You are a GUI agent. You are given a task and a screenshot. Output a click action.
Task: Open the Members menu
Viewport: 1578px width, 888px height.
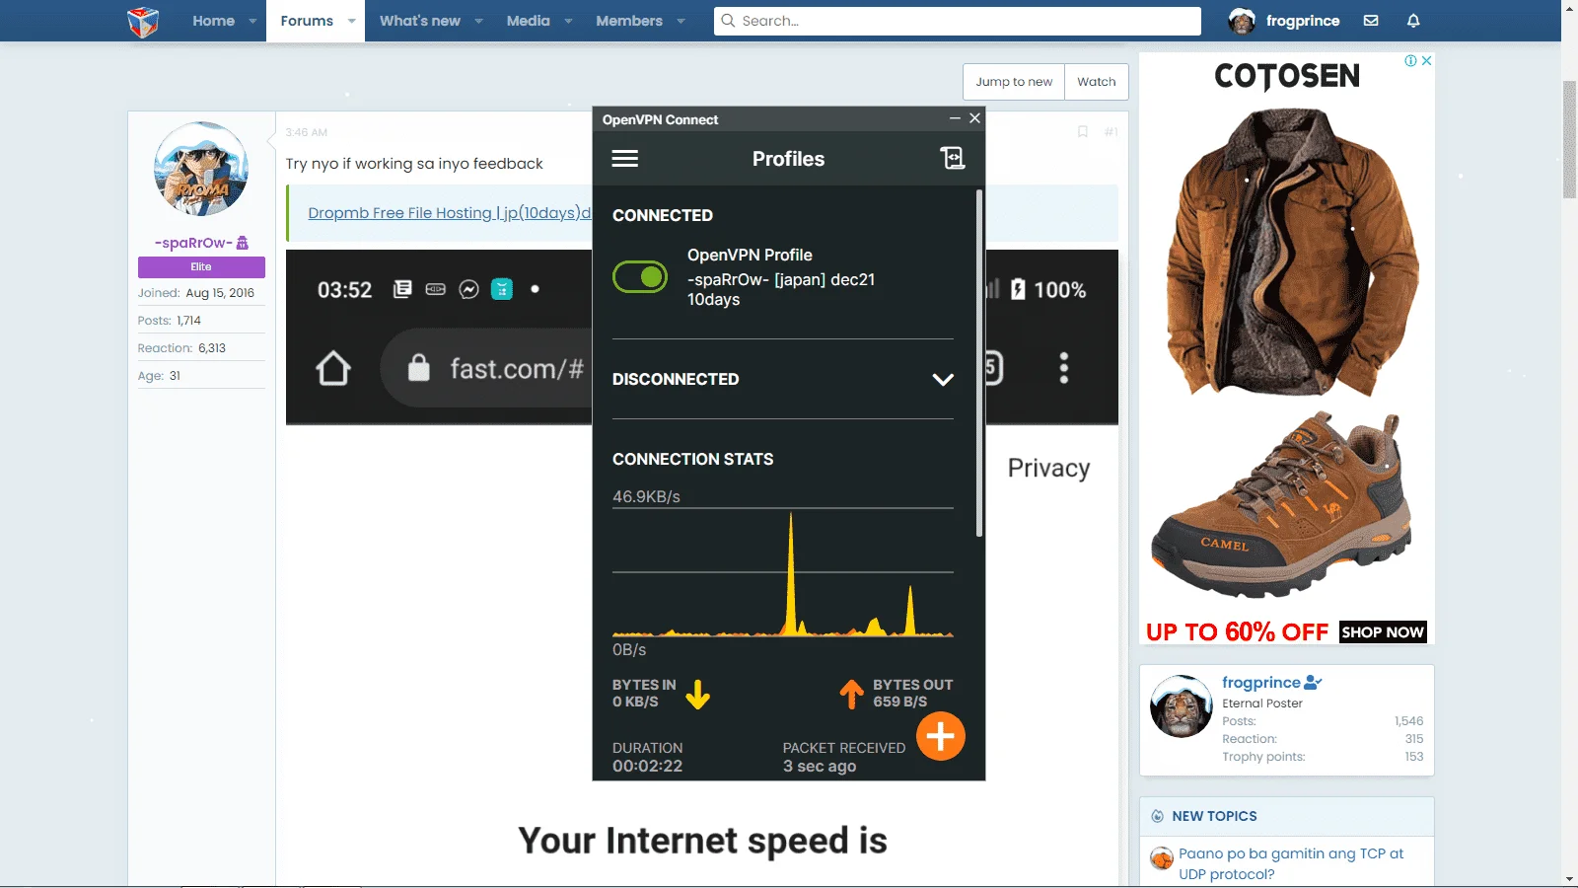[x=629, y=21]
